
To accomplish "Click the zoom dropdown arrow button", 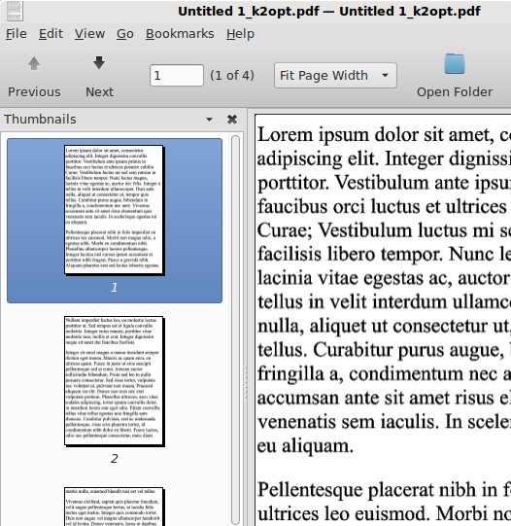I will (x=385, y=75).
